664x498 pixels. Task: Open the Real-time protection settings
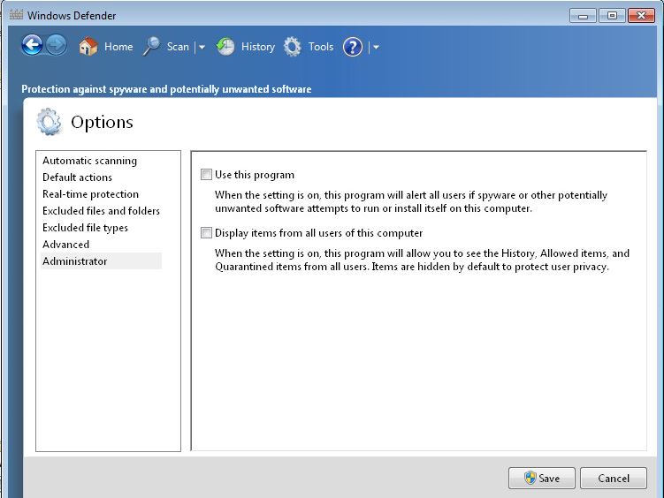[90, 194]
